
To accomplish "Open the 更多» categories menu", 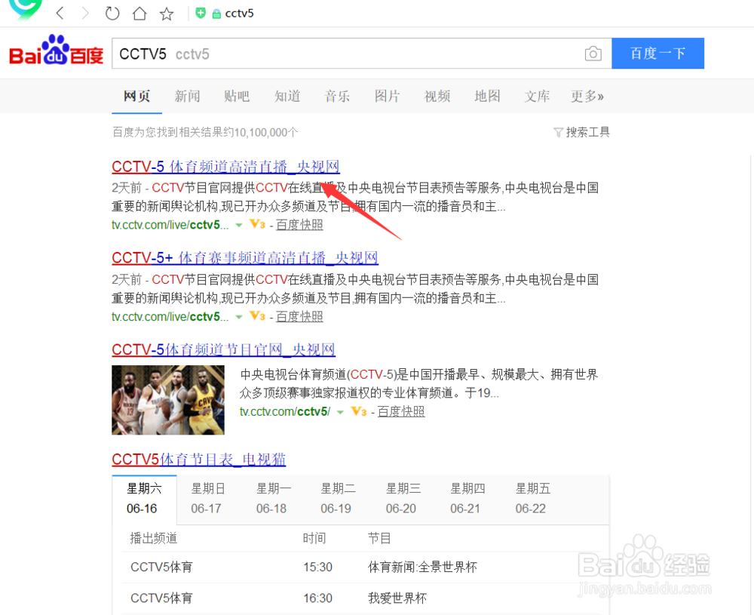I will [587, 96].
